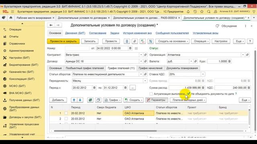Open the Обсуждение discussion icon
Screen dimensions: 257x144
217,26
